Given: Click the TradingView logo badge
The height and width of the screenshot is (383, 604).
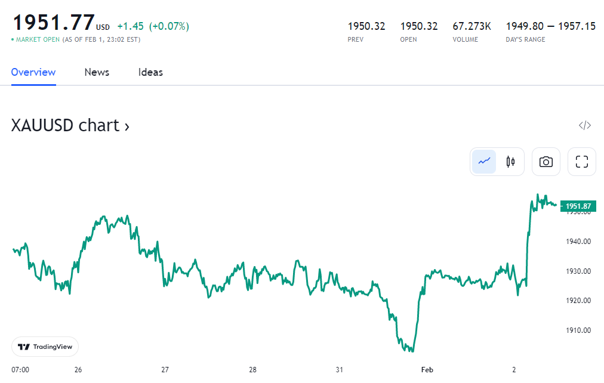Looking at the screenshot, I should tap(45, 347).
